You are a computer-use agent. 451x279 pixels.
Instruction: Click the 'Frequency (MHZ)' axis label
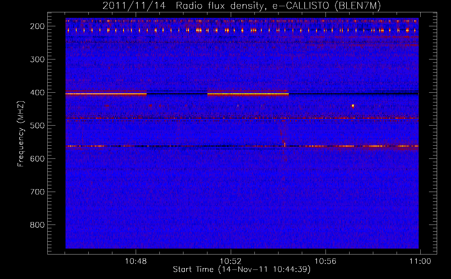(21, 134)
